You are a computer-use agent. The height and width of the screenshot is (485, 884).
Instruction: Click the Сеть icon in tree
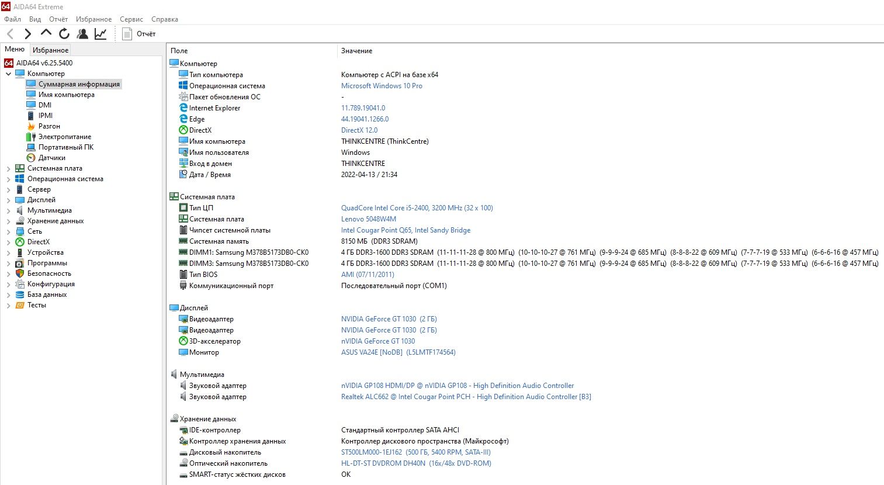[20, 231]
